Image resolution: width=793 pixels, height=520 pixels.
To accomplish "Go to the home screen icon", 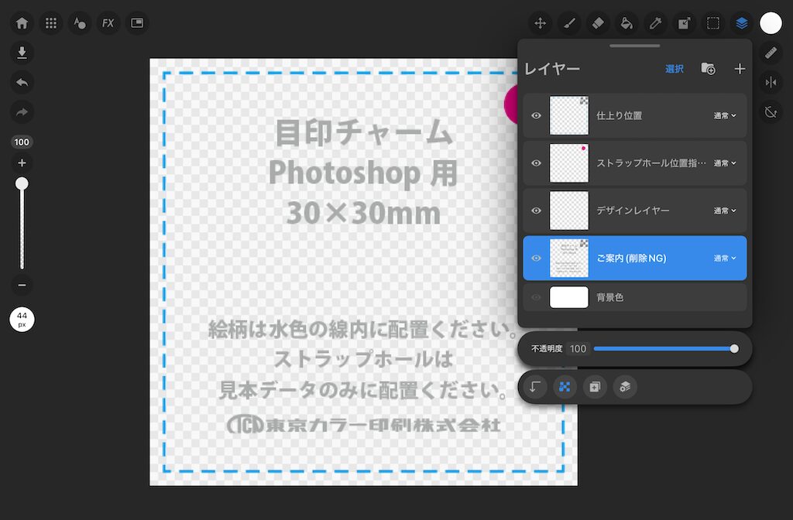I will pyautogui.click(x=22, y=23).
